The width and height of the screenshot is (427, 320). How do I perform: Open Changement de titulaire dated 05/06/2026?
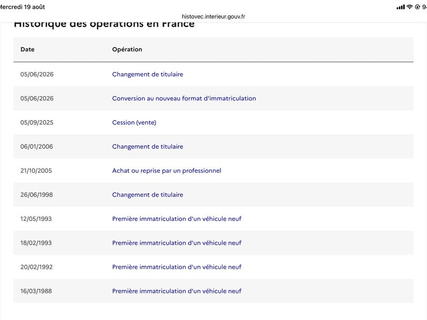tap(148, 74)
